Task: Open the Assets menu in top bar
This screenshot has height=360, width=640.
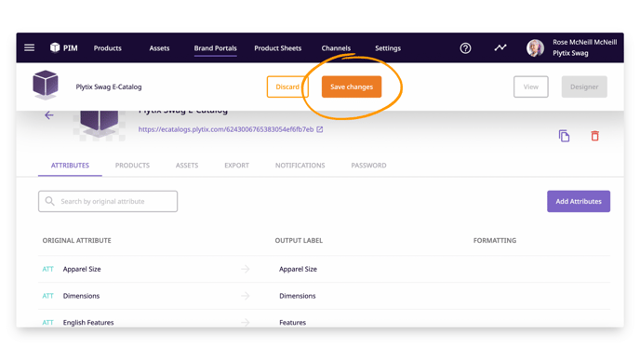Action: pyautogui.click(x=159, y=48)
